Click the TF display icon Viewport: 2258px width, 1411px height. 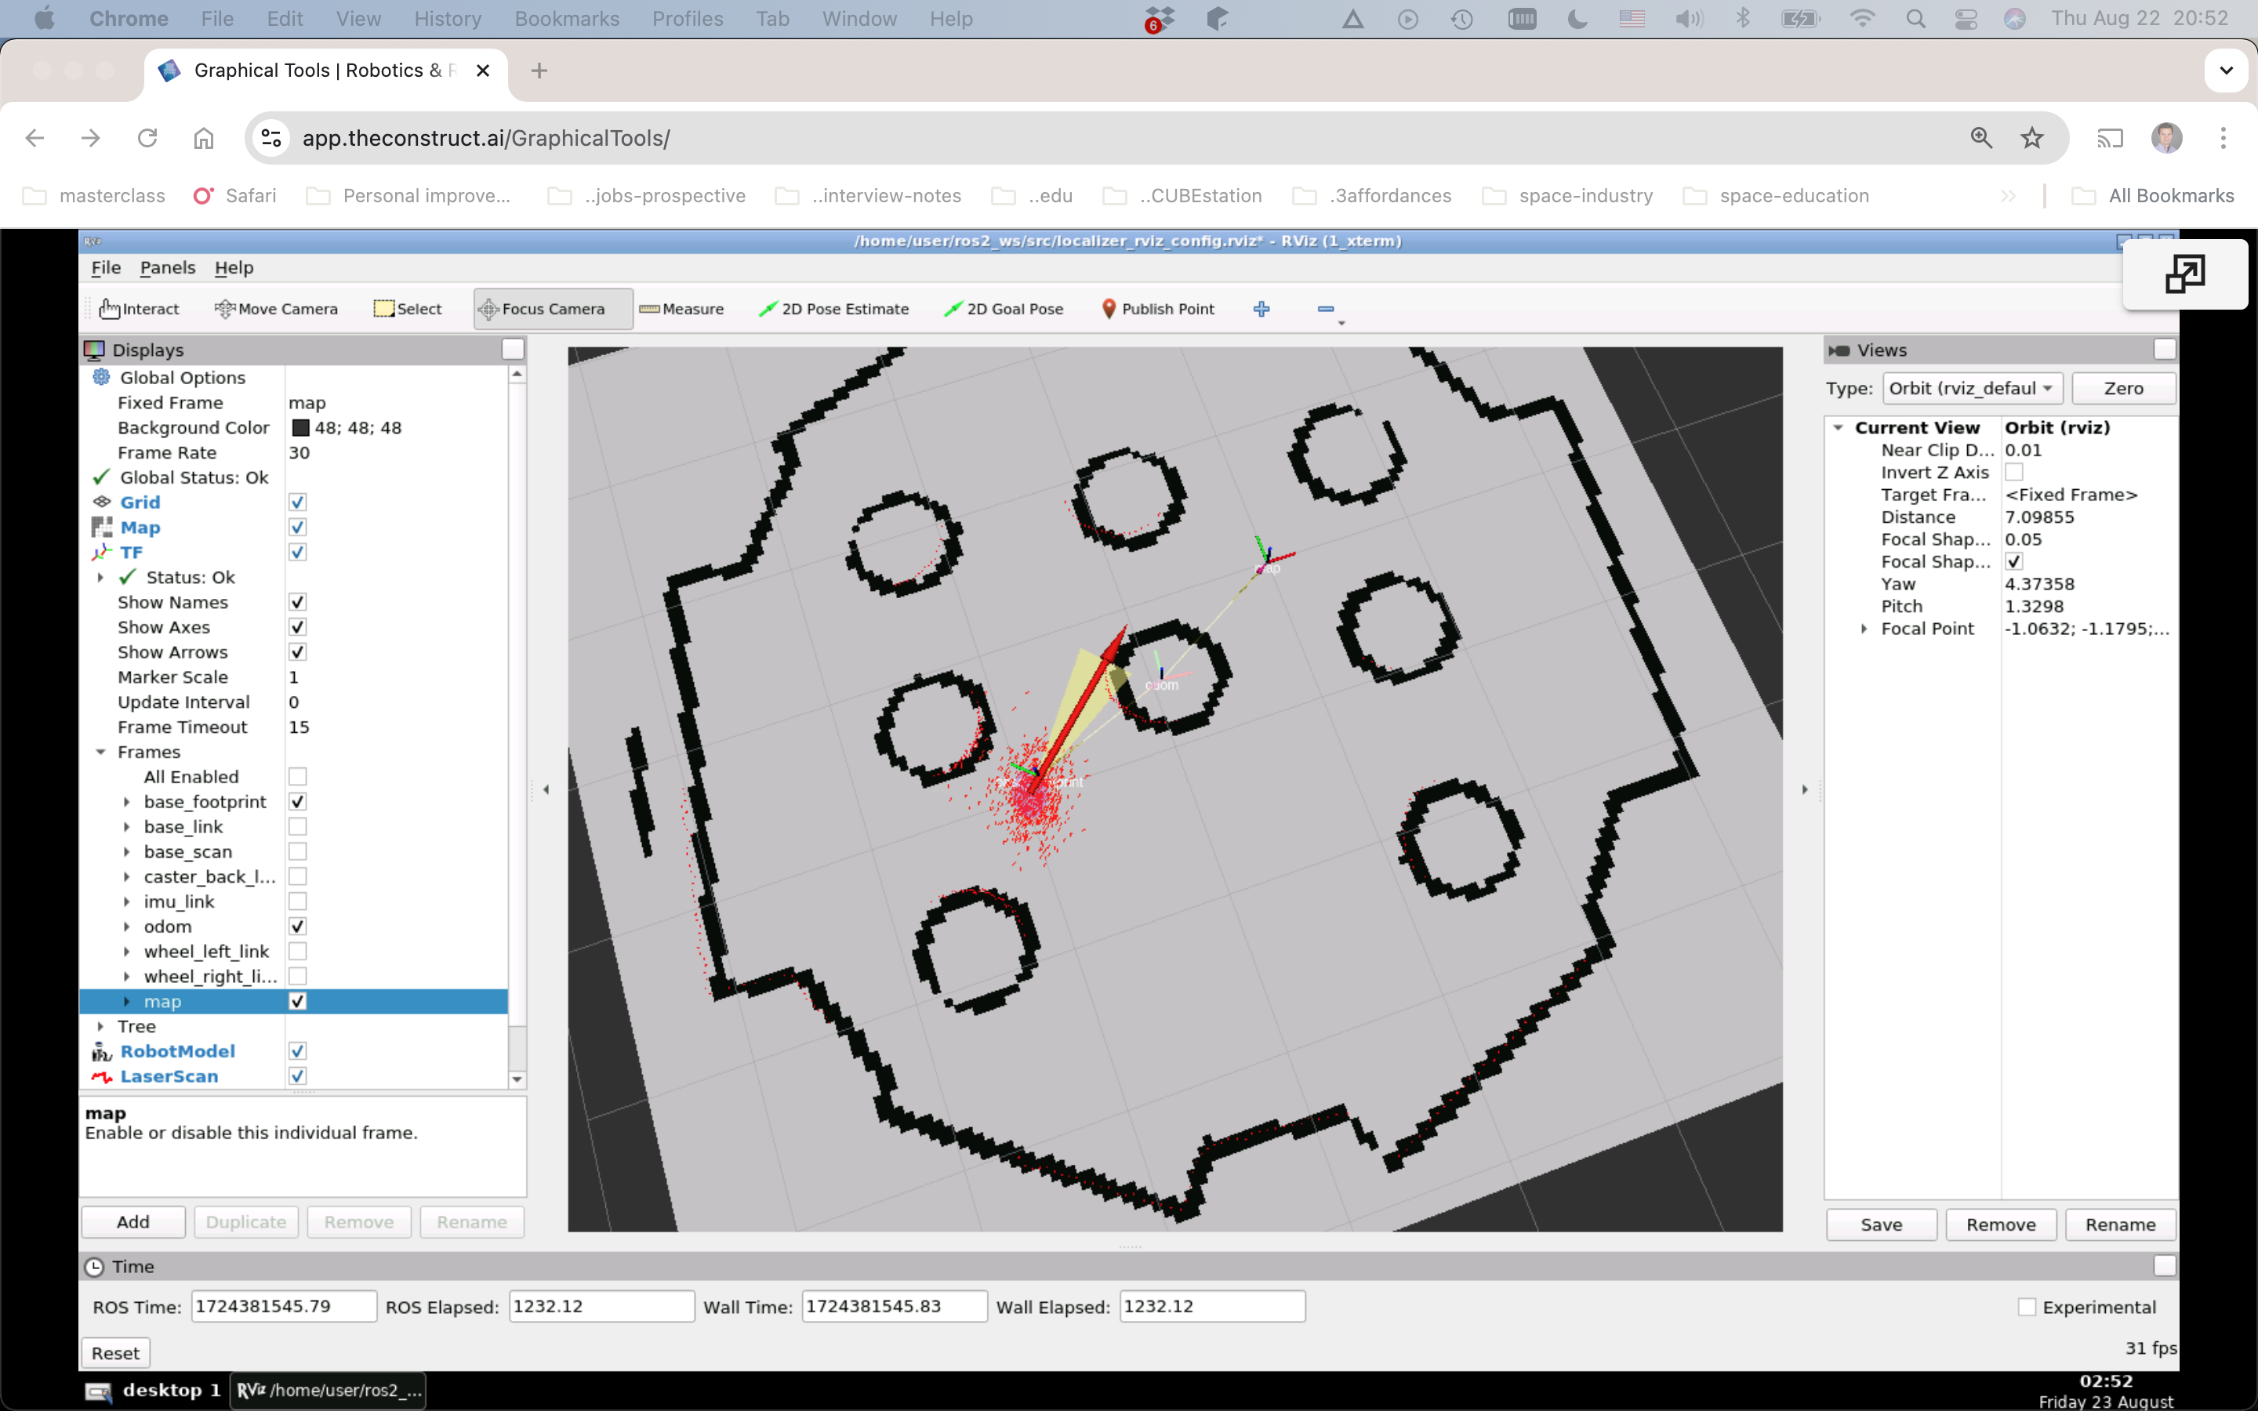pos(101,553)
